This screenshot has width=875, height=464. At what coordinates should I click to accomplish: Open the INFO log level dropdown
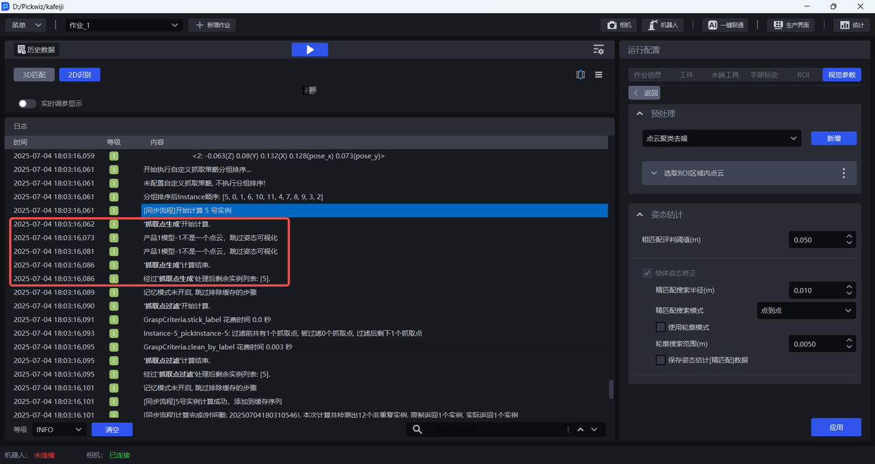(x=59, y=429)
